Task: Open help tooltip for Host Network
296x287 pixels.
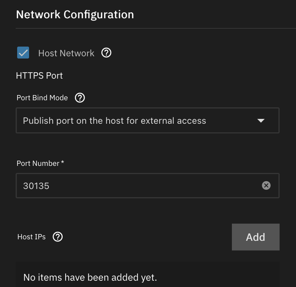Action: 107,53
